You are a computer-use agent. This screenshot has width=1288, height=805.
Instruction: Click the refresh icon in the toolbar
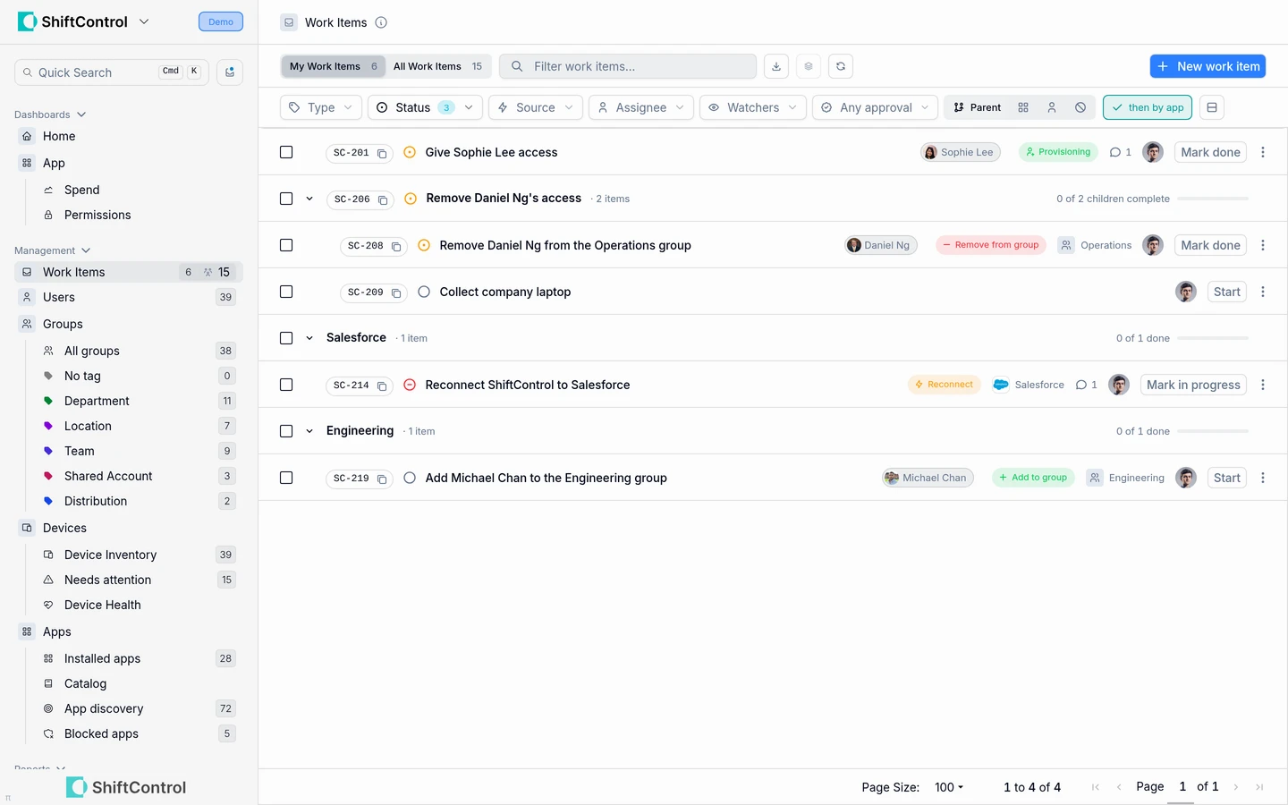click(841, 66)
